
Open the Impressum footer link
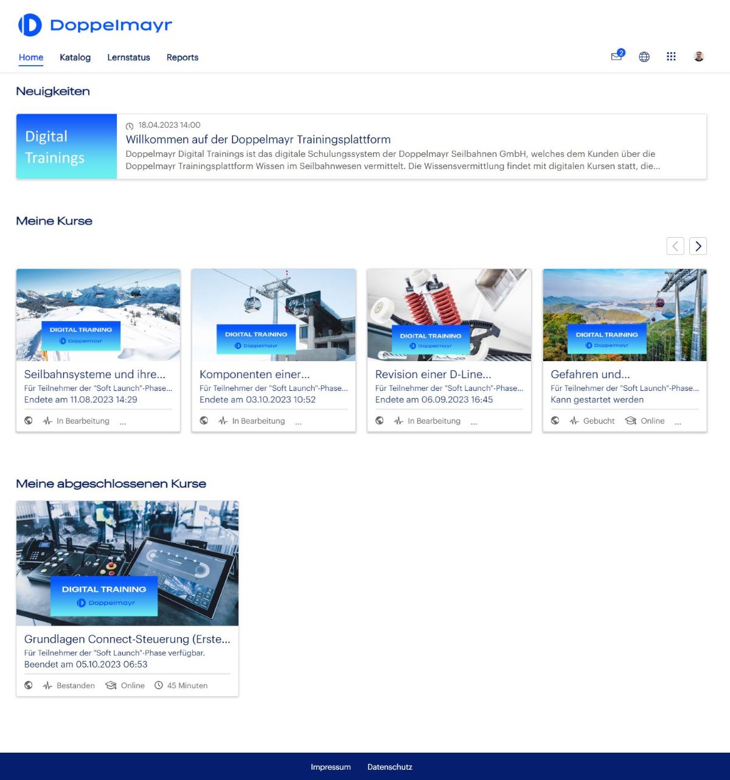point(330,767)
